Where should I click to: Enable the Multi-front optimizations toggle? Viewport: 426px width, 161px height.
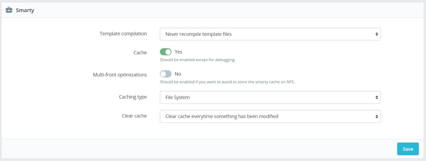coord(166,74)
